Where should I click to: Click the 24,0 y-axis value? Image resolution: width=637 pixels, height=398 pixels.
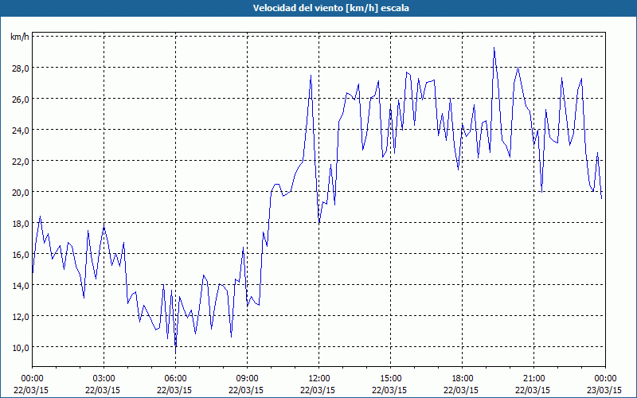tap(20, 131)
